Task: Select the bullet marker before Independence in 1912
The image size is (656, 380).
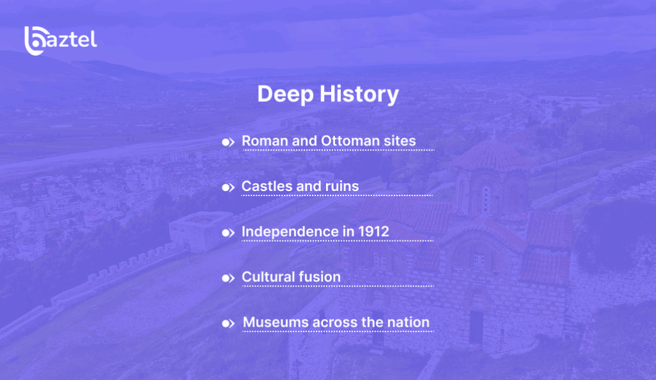Action: click(x=228, y=233)
